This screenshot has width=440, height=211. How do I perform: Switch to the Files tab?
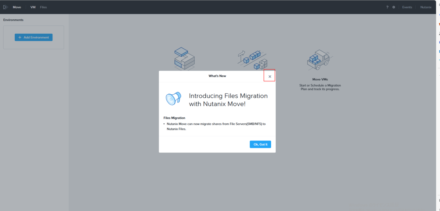click(x=43, y=7)
